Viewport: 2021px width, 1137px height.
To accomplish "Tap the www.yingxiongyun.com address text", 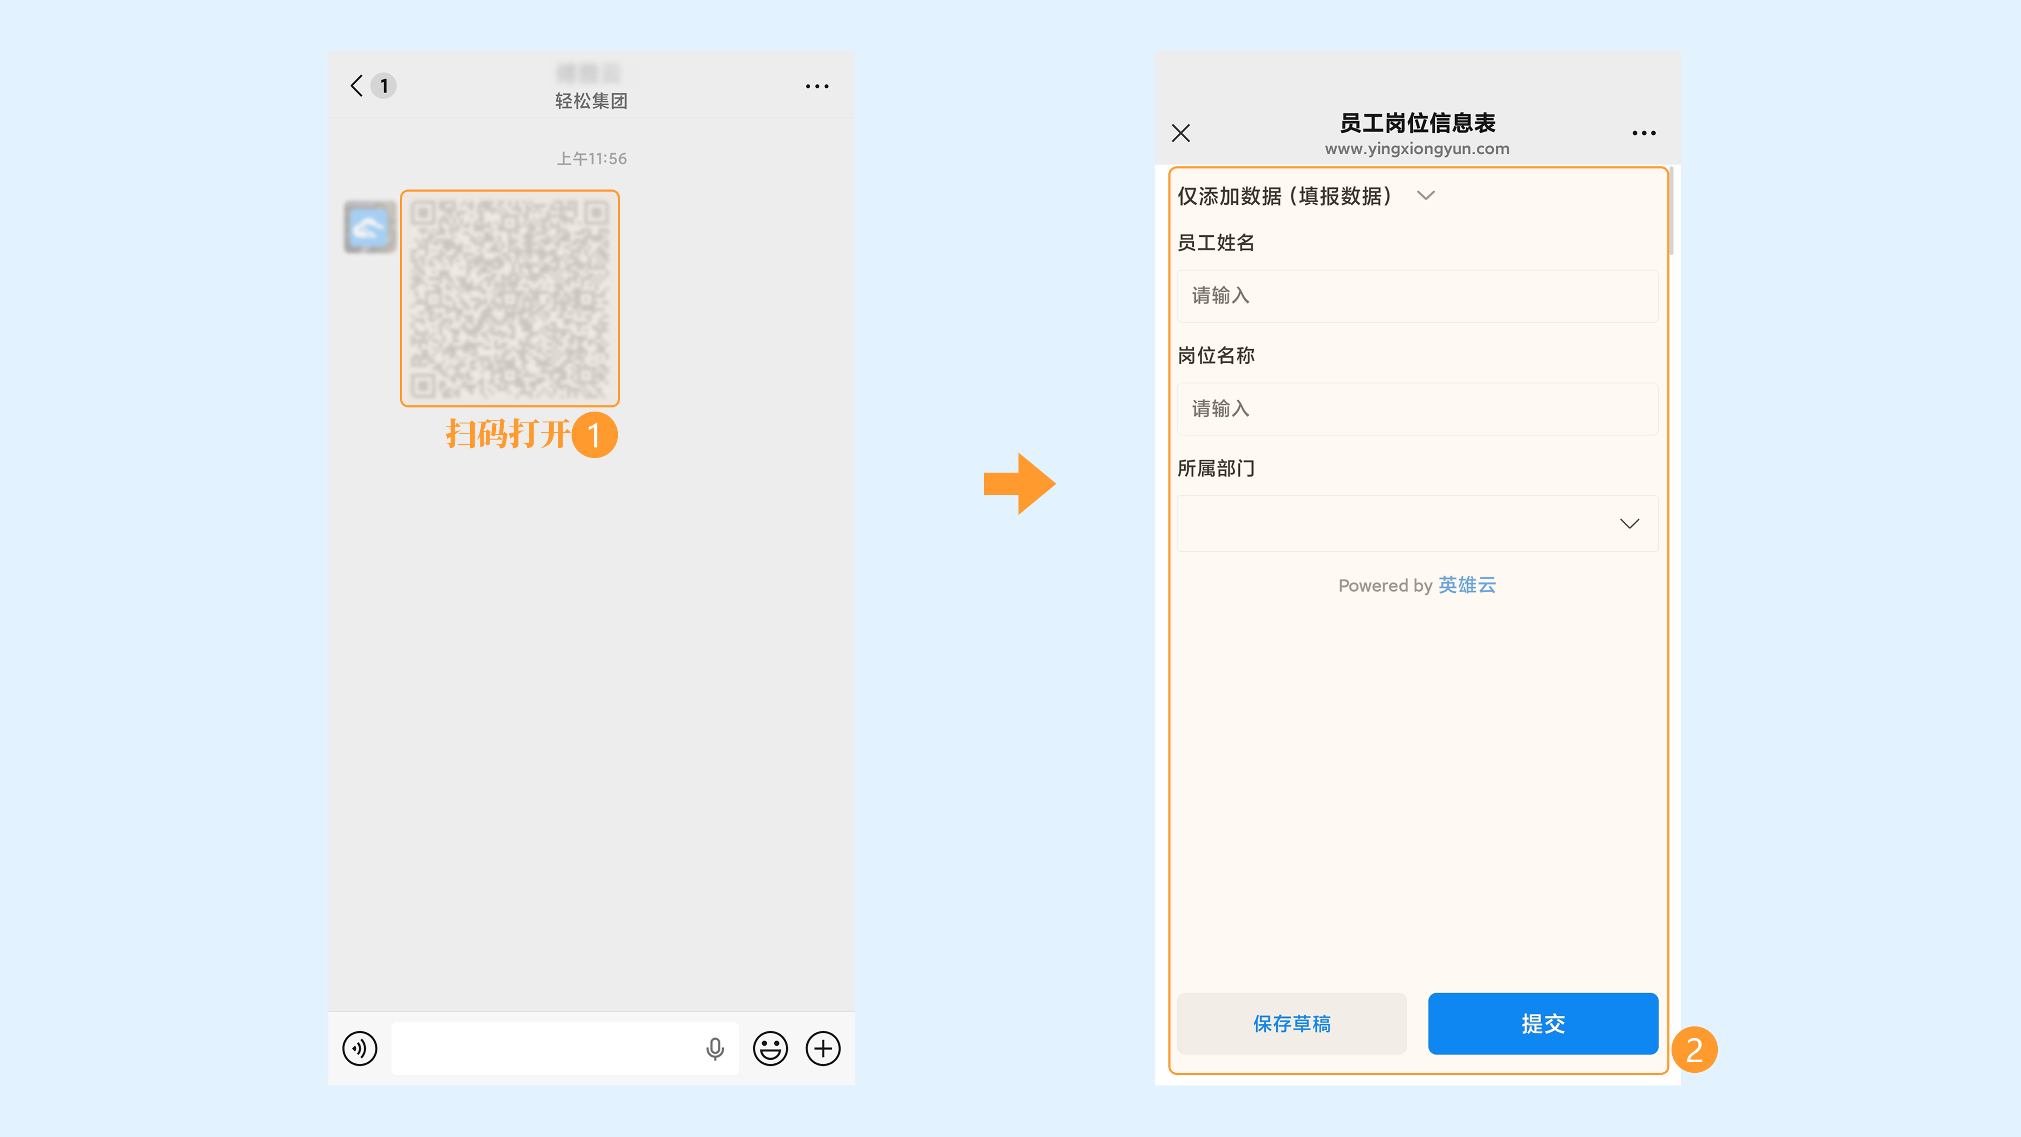I will (1417, 149).
